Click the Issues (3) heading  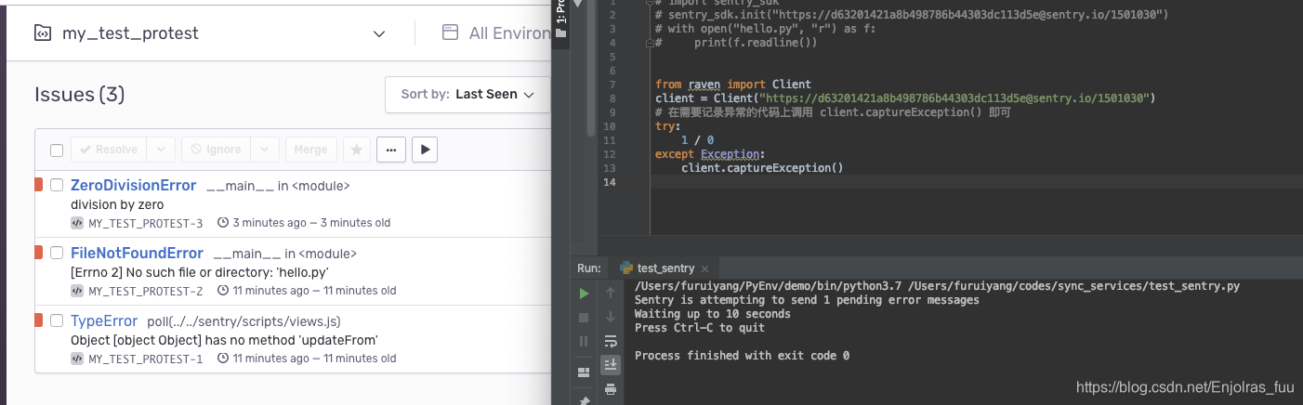(80, 94)
